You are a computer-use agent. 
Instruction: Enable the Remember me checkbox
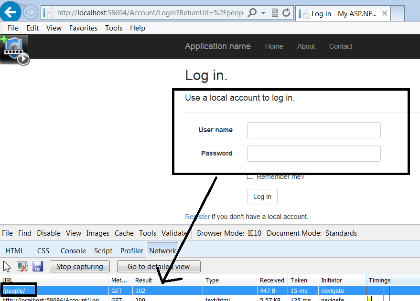(x=250, y=176)
